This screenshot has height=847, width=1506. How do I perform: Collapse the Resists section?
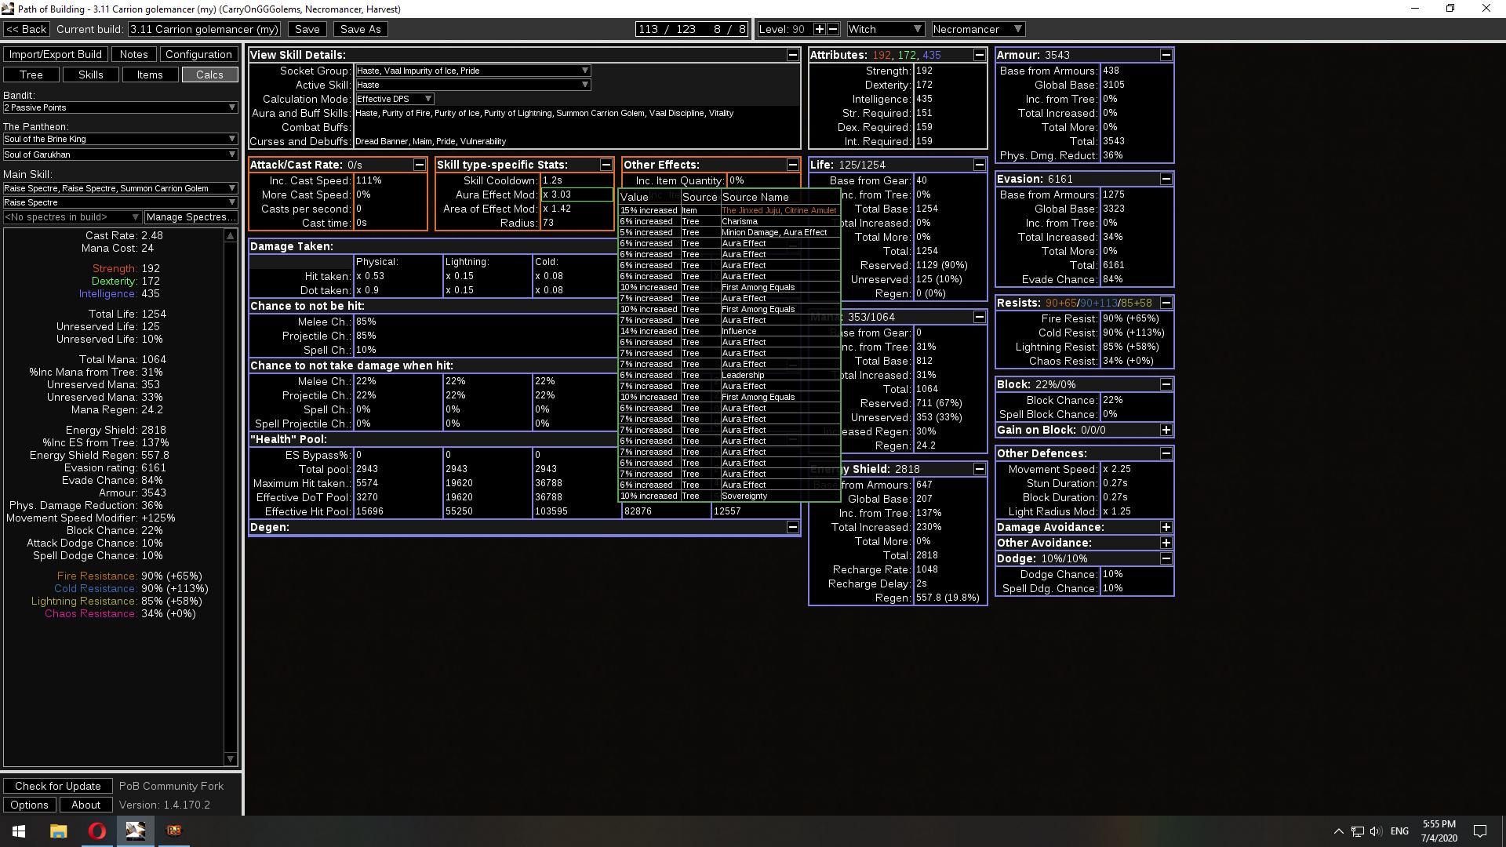click(x=1166, y=303)
